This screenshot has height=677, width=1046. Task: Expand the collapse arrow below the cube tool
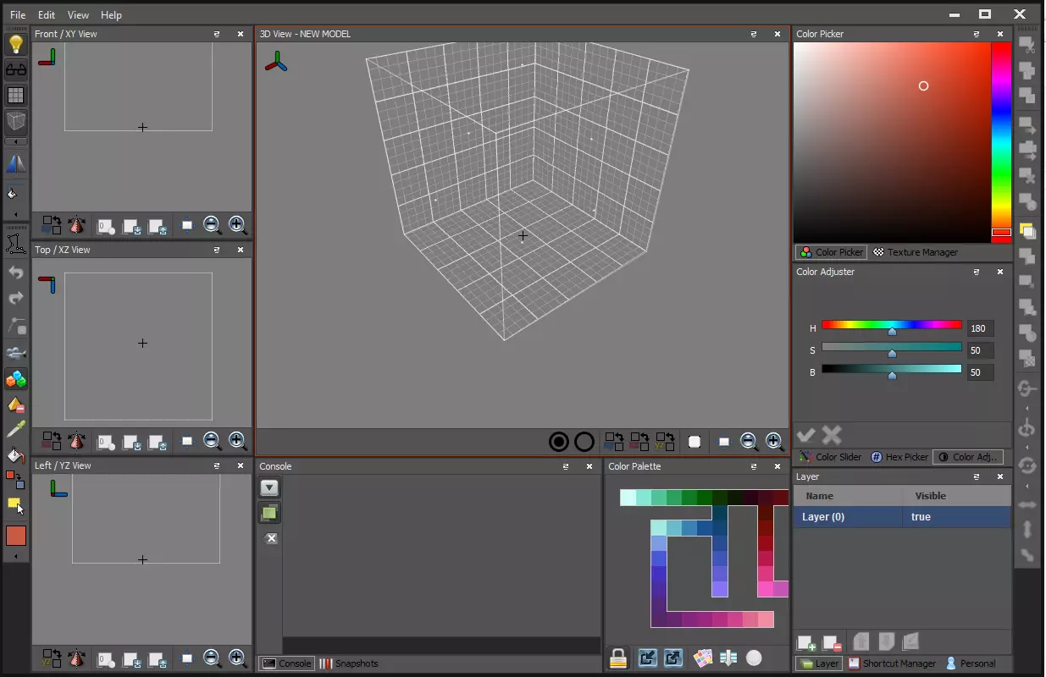[15, 141]
